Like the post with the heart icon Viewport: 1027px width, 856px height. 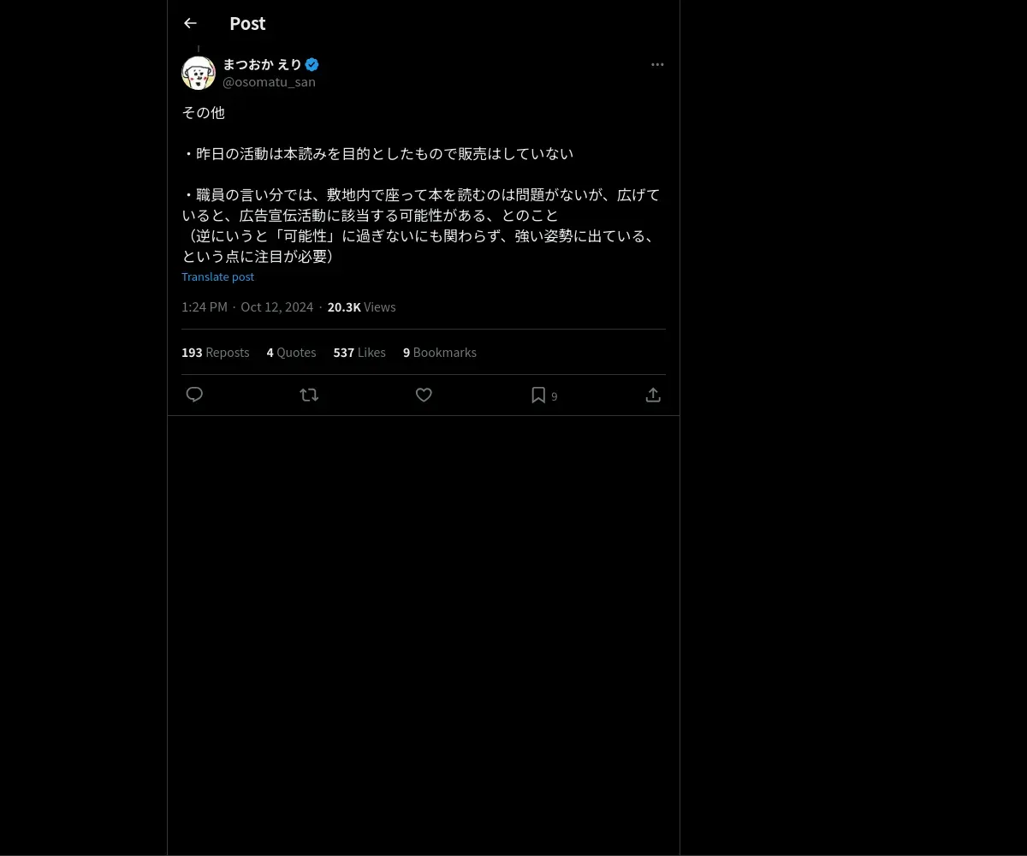[x=424, y=395]
